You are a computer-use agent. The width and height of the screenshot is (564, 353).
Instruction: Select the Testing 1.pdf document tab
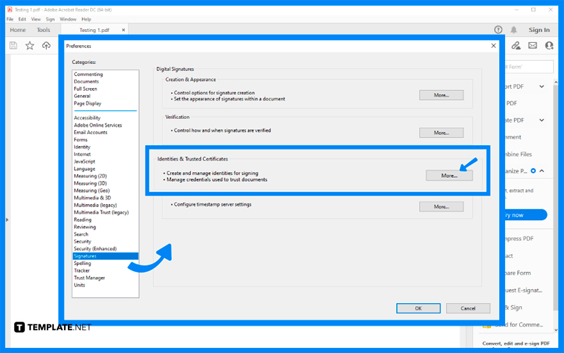[94, 30]
